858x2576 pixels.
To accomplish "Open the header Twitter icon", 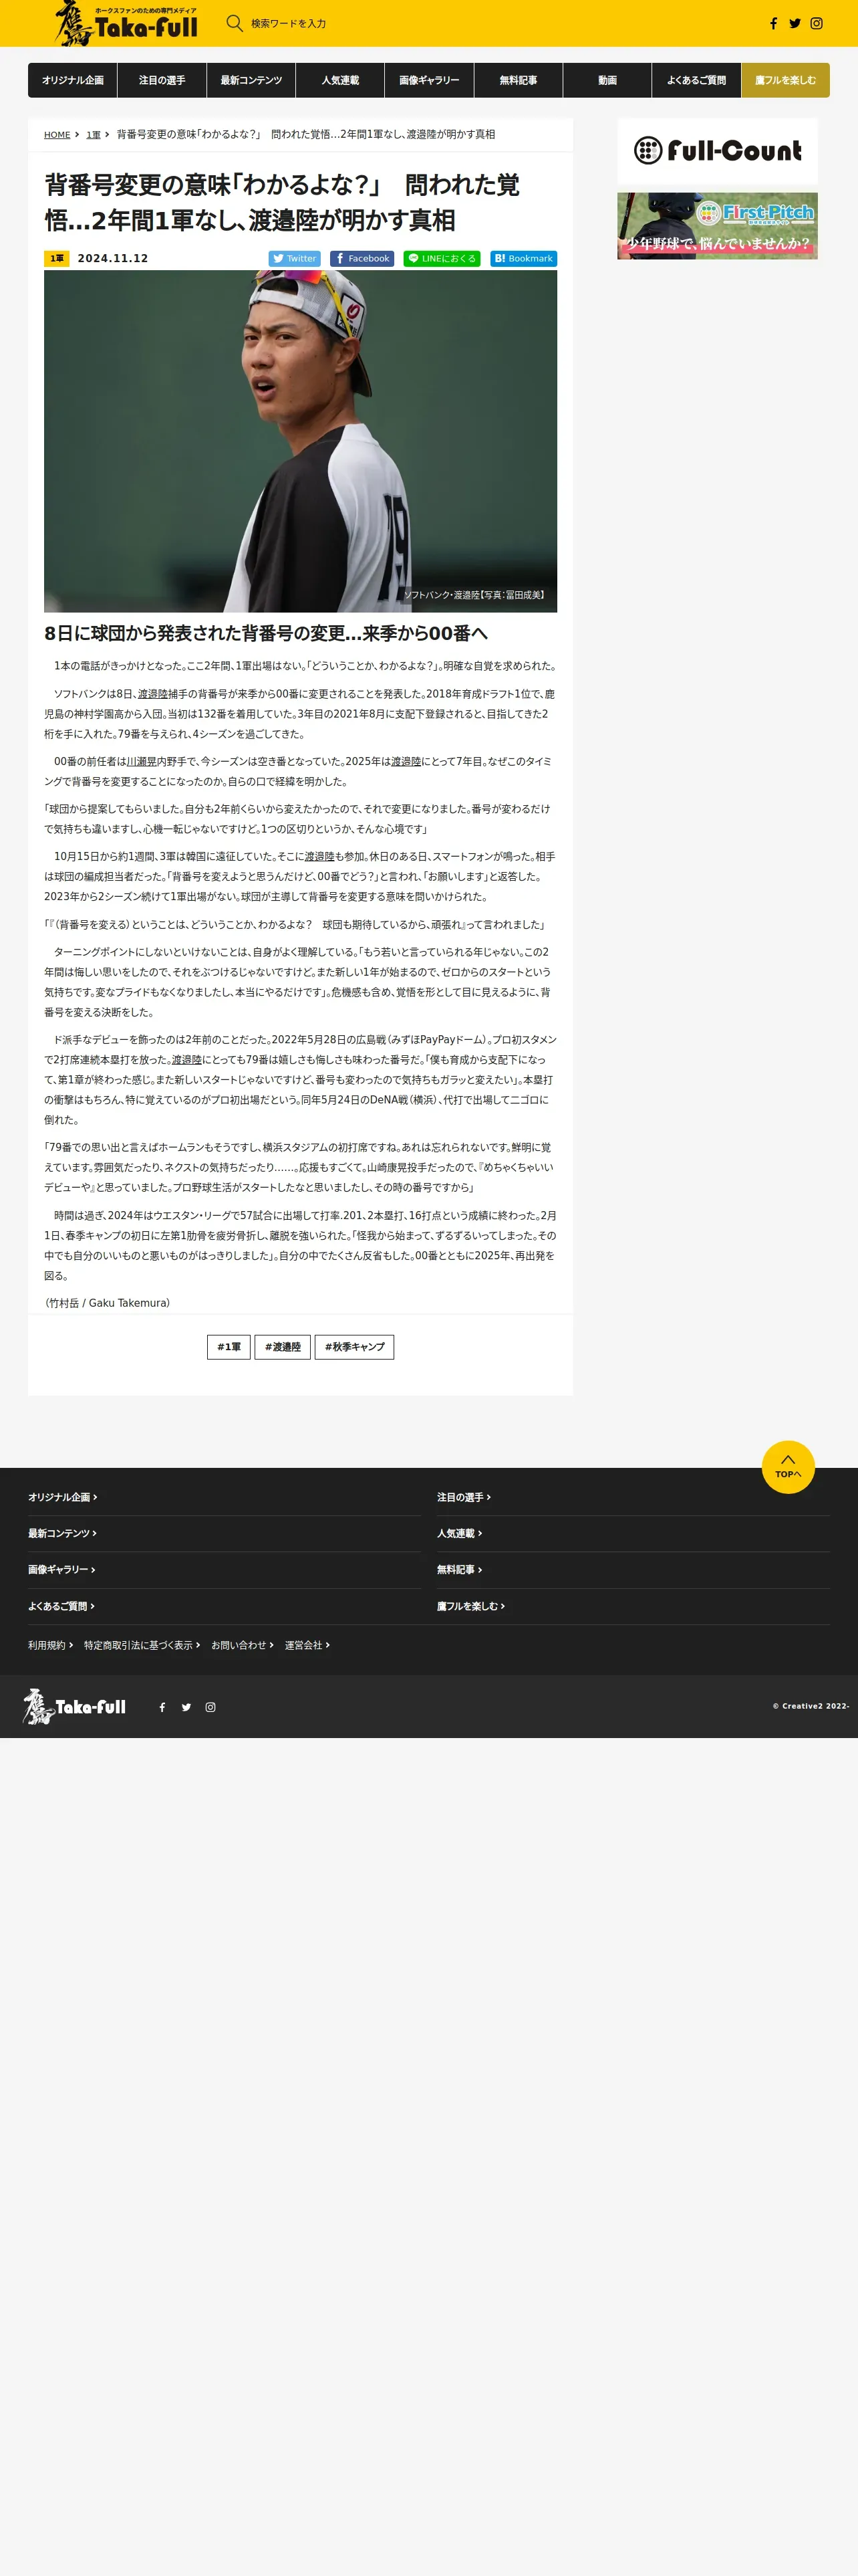I will click(795, 23).
